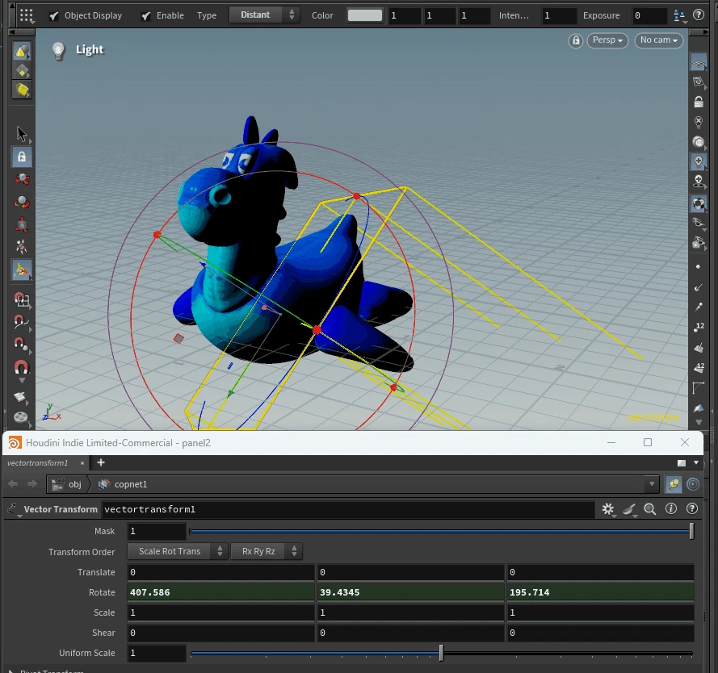718x673 pixels.
Task: Open the No cam camera menu
Action: click(658, 40)
